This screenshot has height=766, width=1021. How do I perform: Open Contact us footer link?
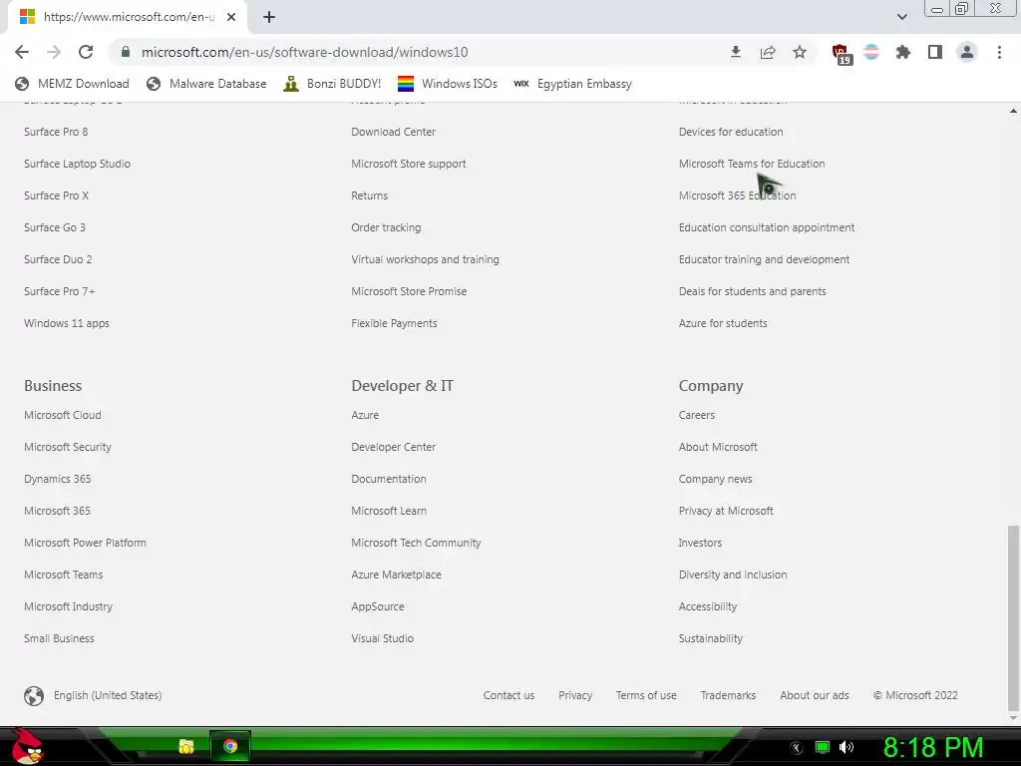click(509, 695)
